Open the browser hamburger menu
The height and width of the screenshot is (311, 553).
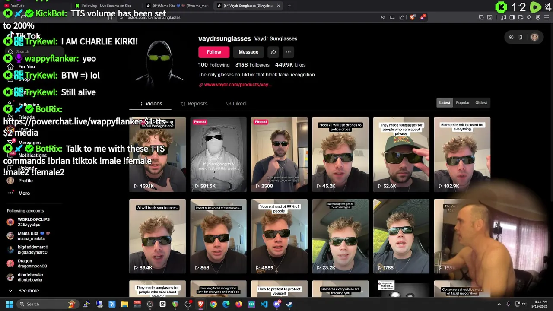(547, 17)
